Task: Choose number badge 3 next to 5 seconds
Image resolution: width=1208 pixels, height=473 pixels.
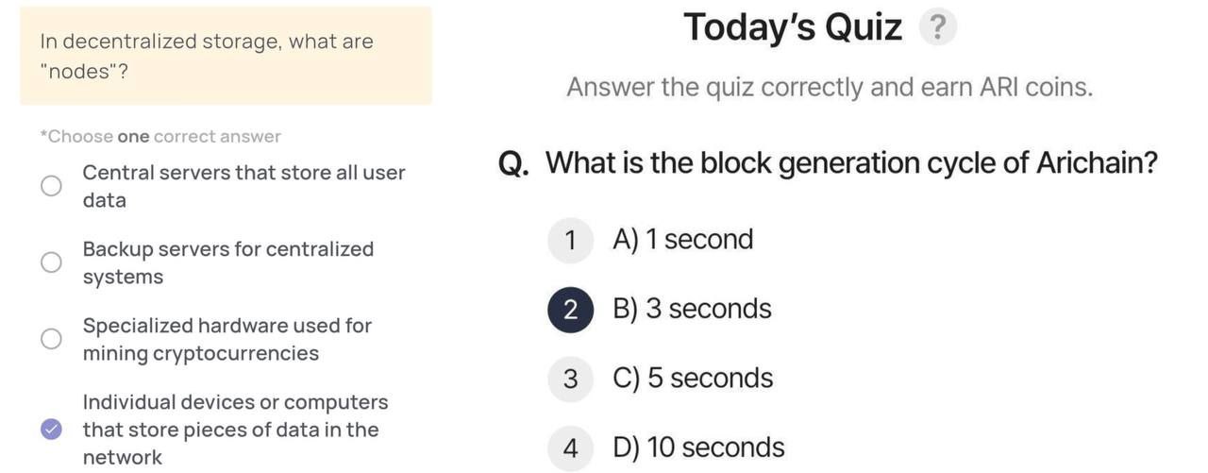Action: pos(570,379)
